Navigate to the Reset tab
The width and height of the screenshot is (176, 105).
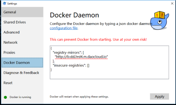pos(22,83)
